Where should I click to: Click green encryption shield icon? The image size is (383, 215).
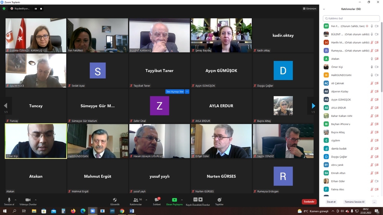4,9
